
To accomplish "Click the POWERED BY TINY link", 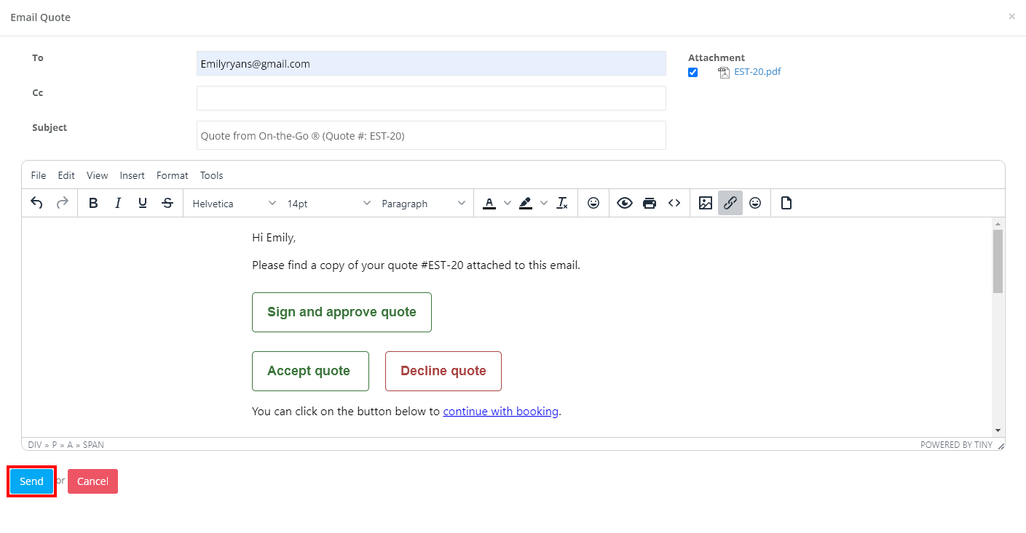I will (956, 445).
